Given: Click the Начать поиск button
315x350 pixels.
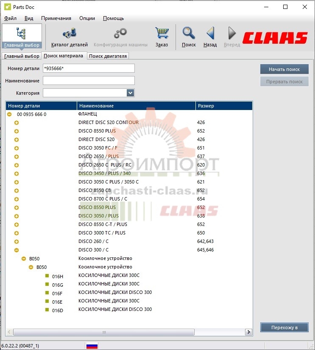Looking at the screenshot, I should tap(284, 69).
